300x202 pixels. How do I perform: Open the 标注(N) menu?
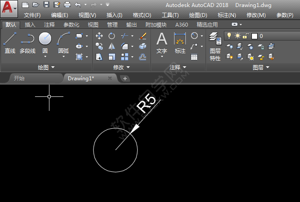point(227,15)
